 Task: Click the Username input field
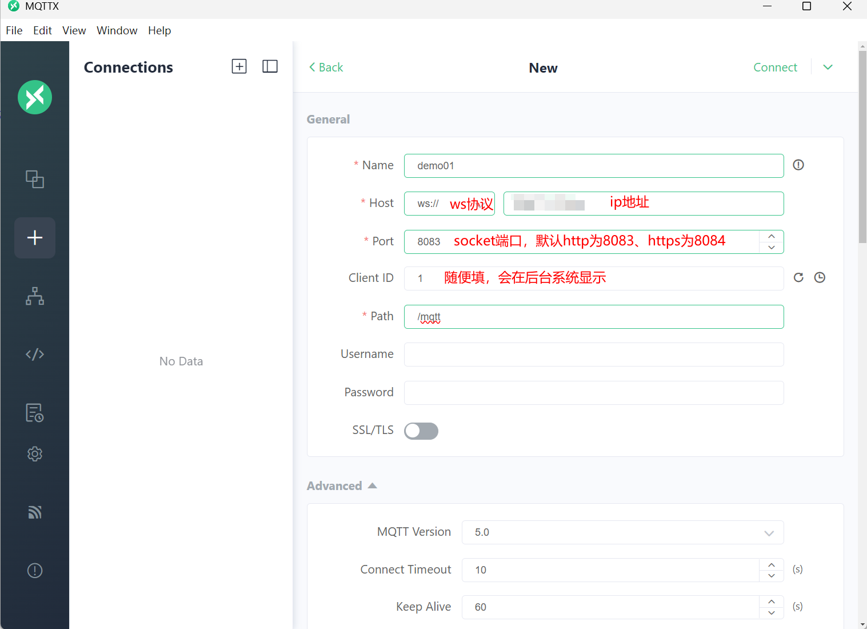coord(593,355)
